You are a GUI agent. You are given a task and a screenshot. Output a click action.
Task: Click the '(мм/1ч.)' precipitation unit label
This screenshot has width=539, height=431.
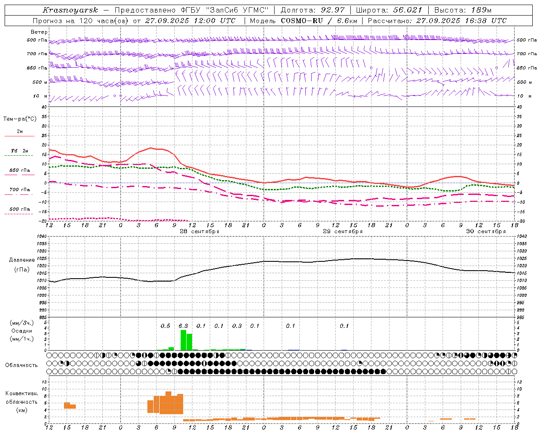click(21, 339)
